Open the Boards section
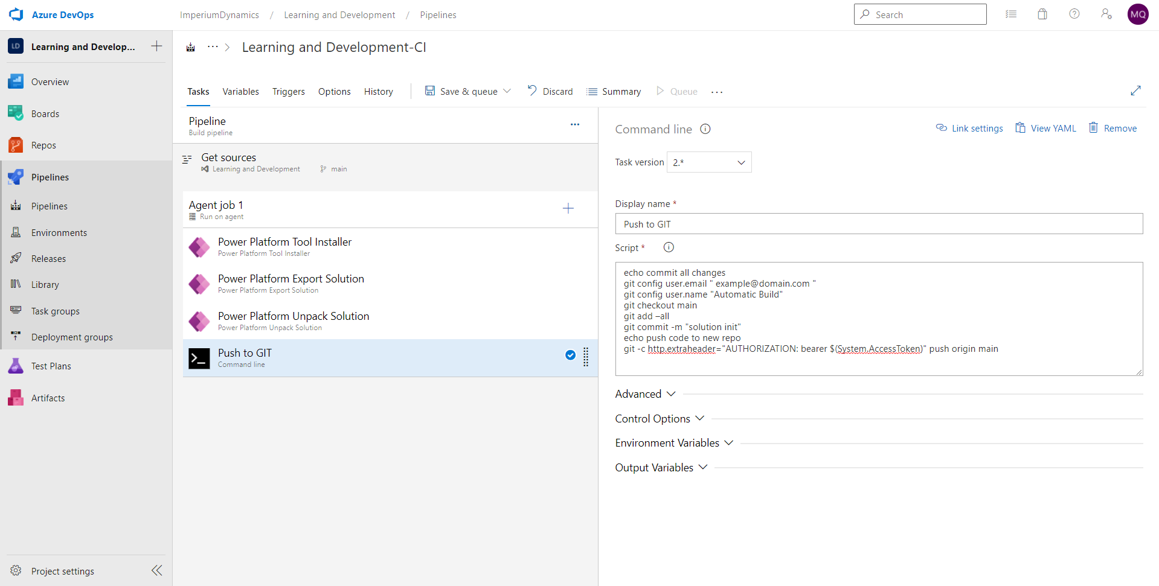Image resolution: width=1159 pixels, height=586 pixels. [x=45, y=113]
